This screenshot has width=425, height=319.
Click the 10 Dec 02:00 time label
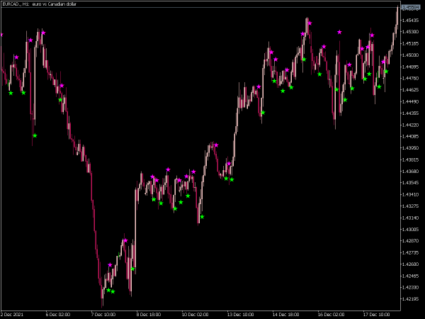(x=195, y=315)
